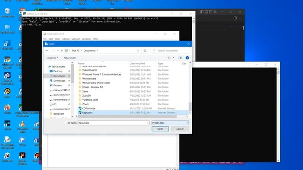The image size is (303, 170).
Task: Click the forward navigation arrow in Open dialog
Action: [x=53, y=51]
